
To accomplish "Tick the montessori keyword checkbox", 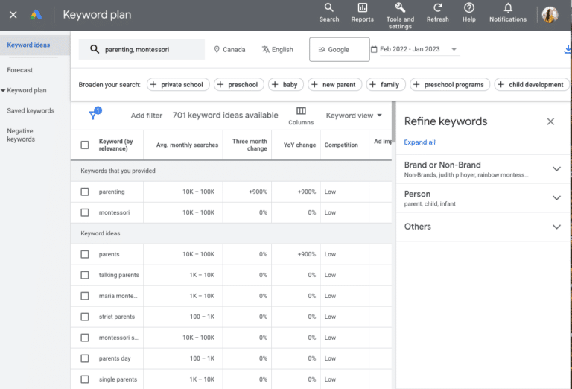I will click(85, 212).
